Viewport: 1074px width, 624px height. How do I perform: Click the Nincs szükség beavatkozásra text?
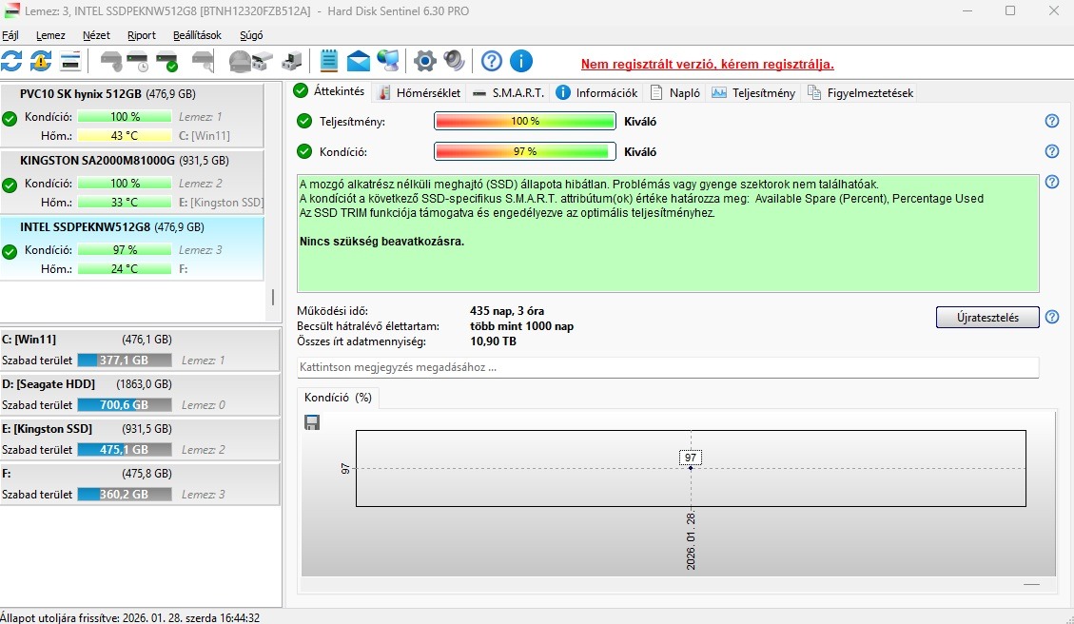[x=381, y=241]
